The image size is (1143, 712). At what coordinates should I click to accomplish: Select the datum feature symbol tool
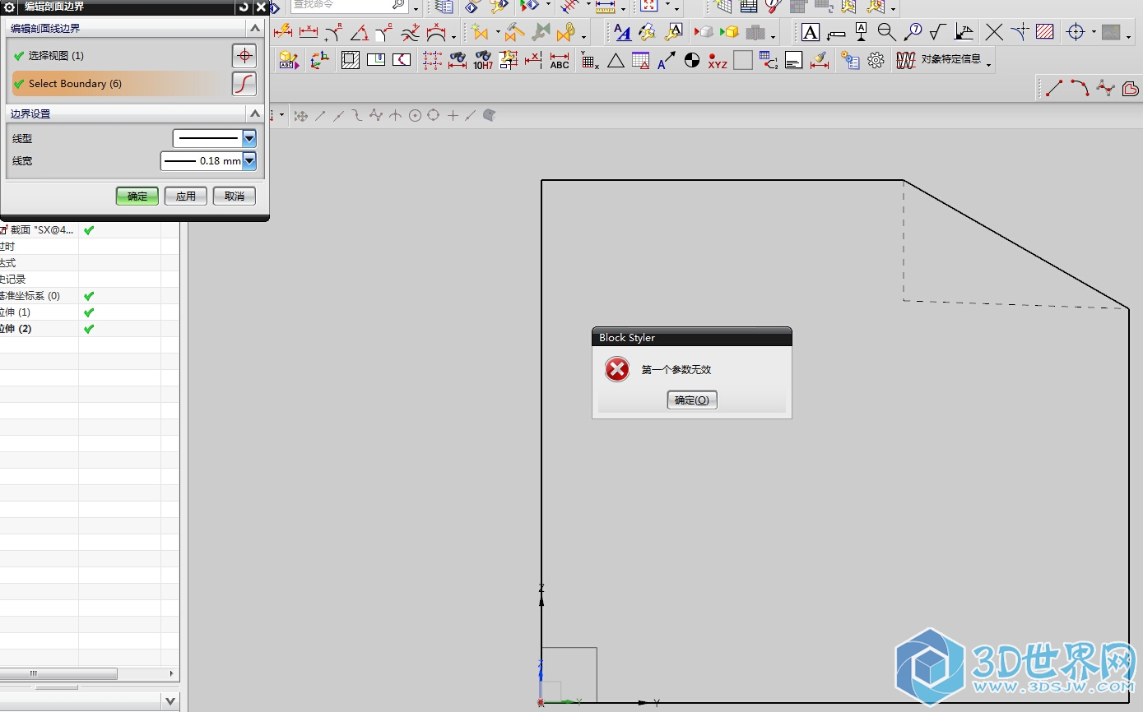click(862, 32)
